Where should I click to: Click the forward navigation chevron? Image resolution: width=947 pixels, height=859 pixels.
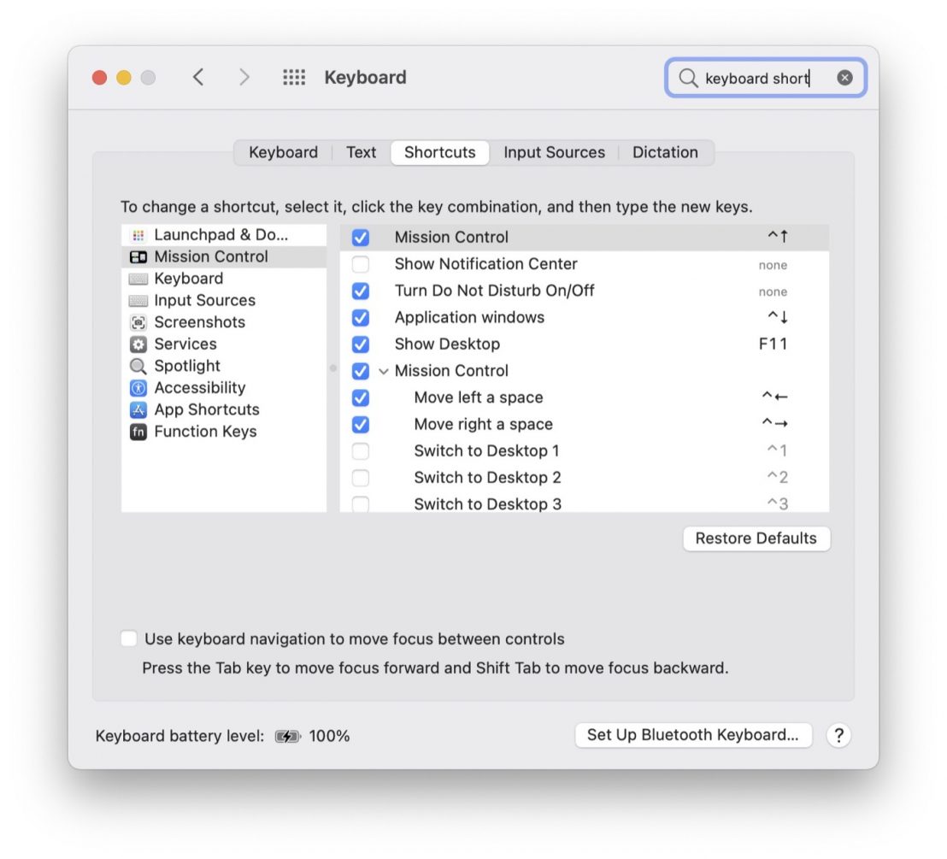click(x=245, y=77)
